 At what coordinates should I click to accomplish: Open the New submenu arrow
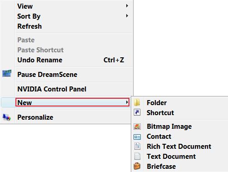pyautogui.click(x=127, y=102)
